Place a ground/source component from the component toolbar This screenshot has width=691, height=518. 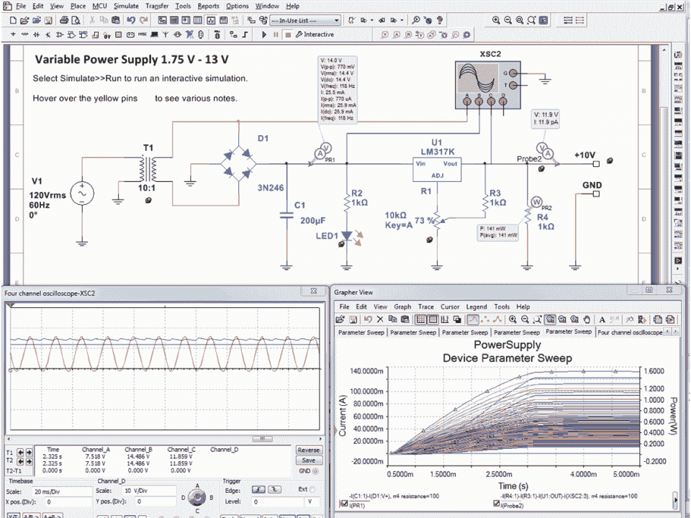(13, 35)
